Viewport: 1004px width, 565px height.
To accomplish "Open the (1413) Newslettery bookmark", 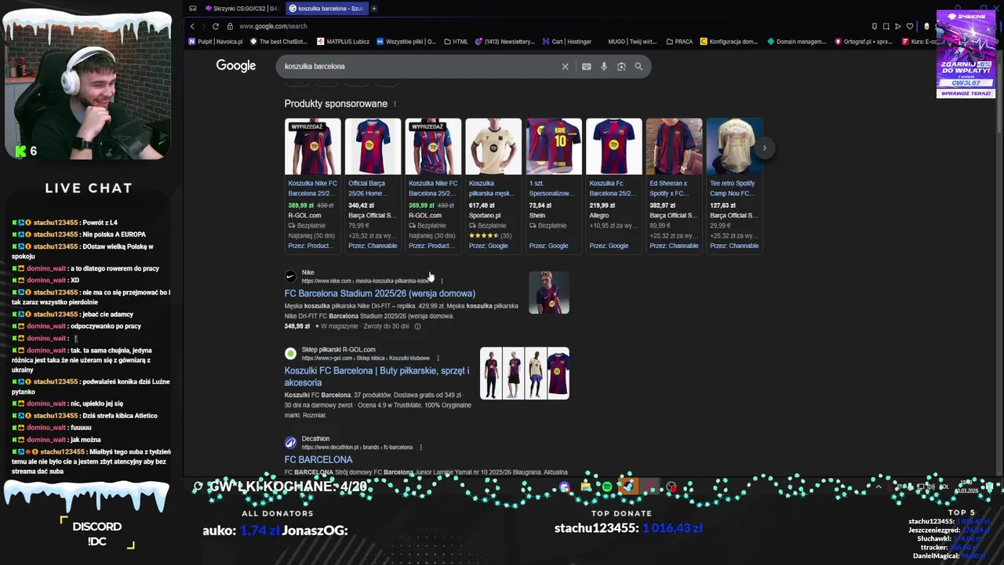I will [506, 42].
